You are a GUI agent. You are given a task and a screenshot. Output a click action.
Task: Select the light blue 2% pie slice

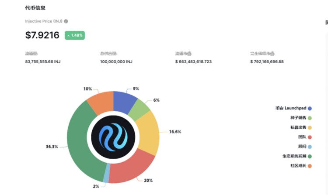(x=106, y=173)
